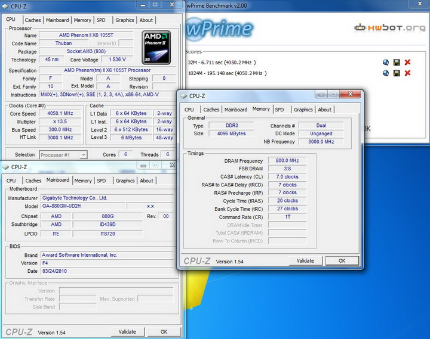
Task: Open Graphics tab in top CPU-Z window
Action: (125, 20)
